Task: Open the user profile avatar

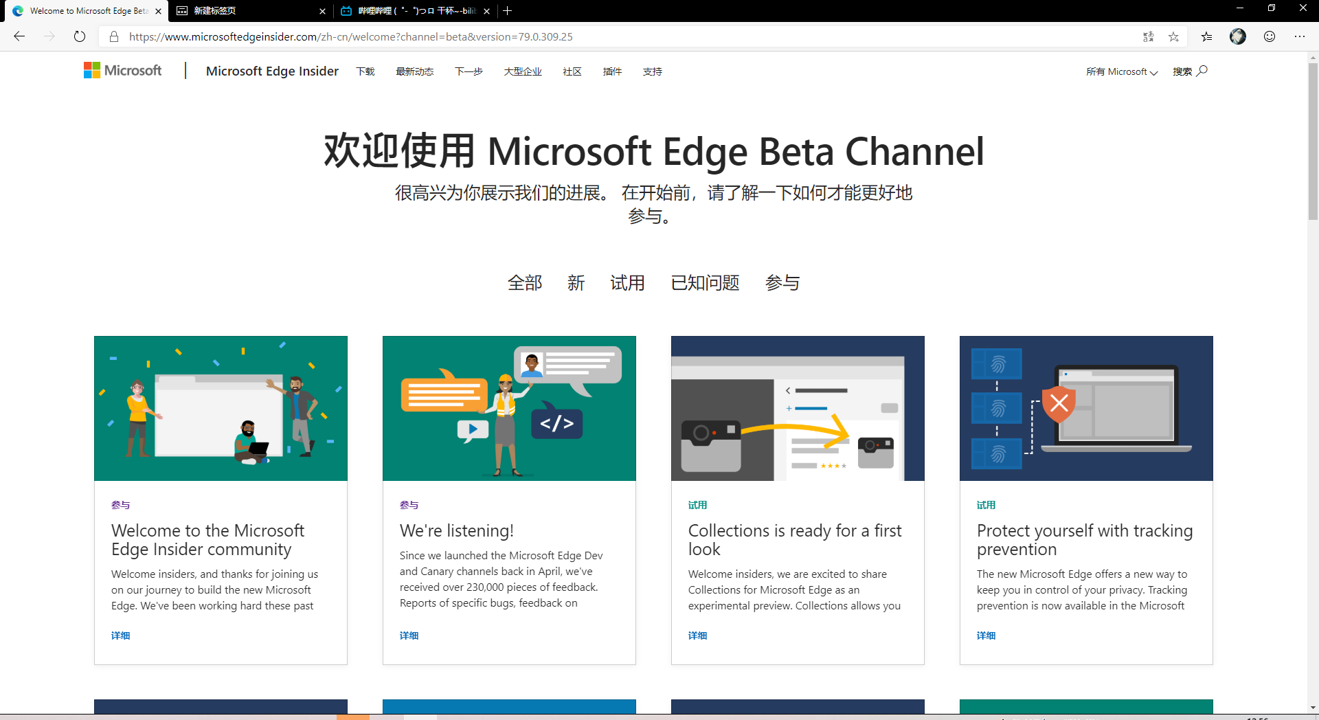Action: [x=1238, y=36]
